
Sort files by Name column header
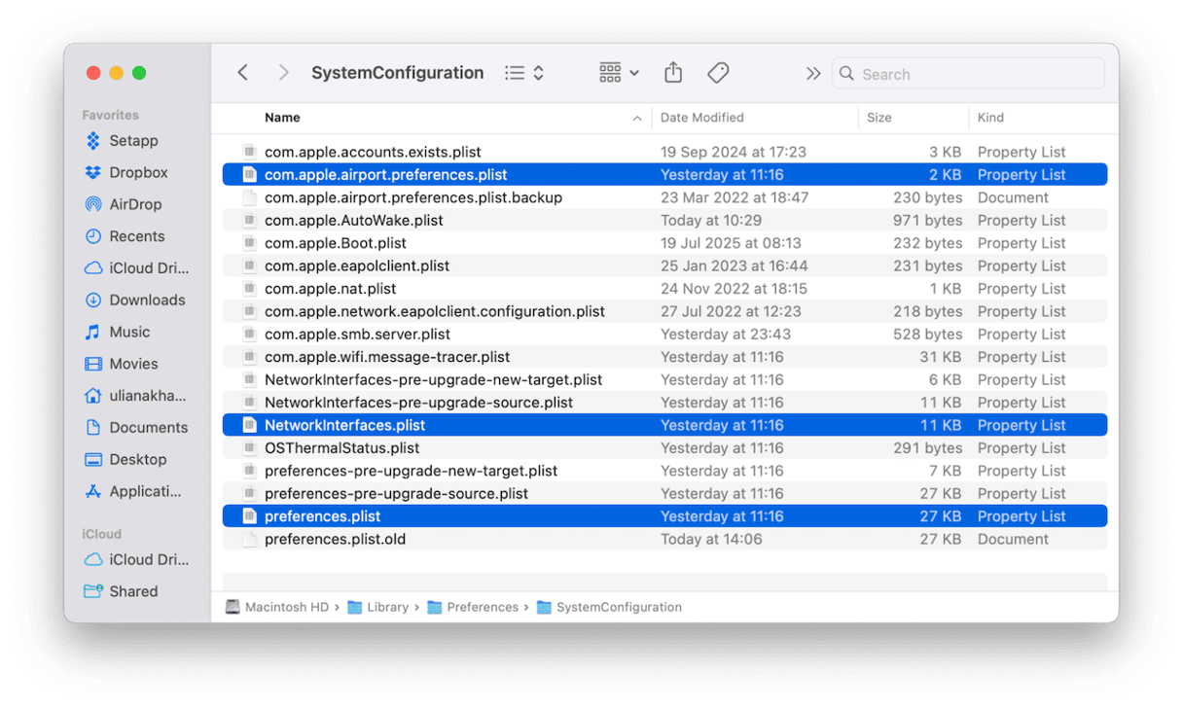click(x=282, y=118)
